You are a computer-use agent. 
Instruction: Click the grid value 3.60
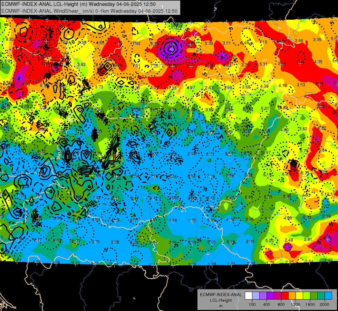pyautogui.click(x=246, y=87)
